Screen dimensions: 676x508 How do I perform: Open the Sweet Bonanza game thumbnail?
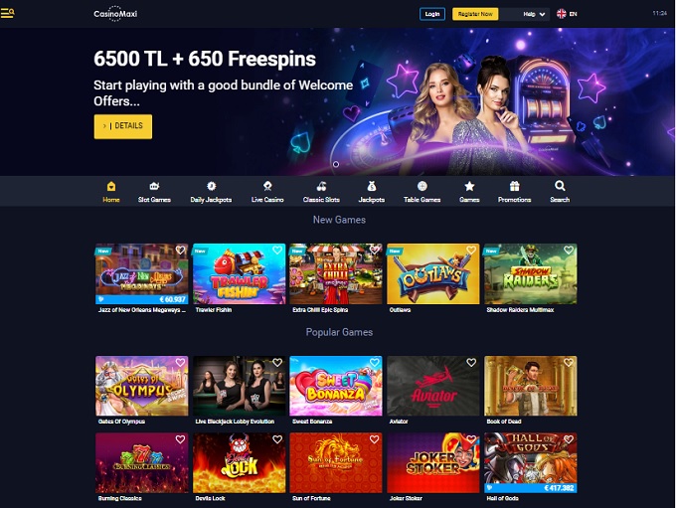pyautogui.click(x=336, y=386)
